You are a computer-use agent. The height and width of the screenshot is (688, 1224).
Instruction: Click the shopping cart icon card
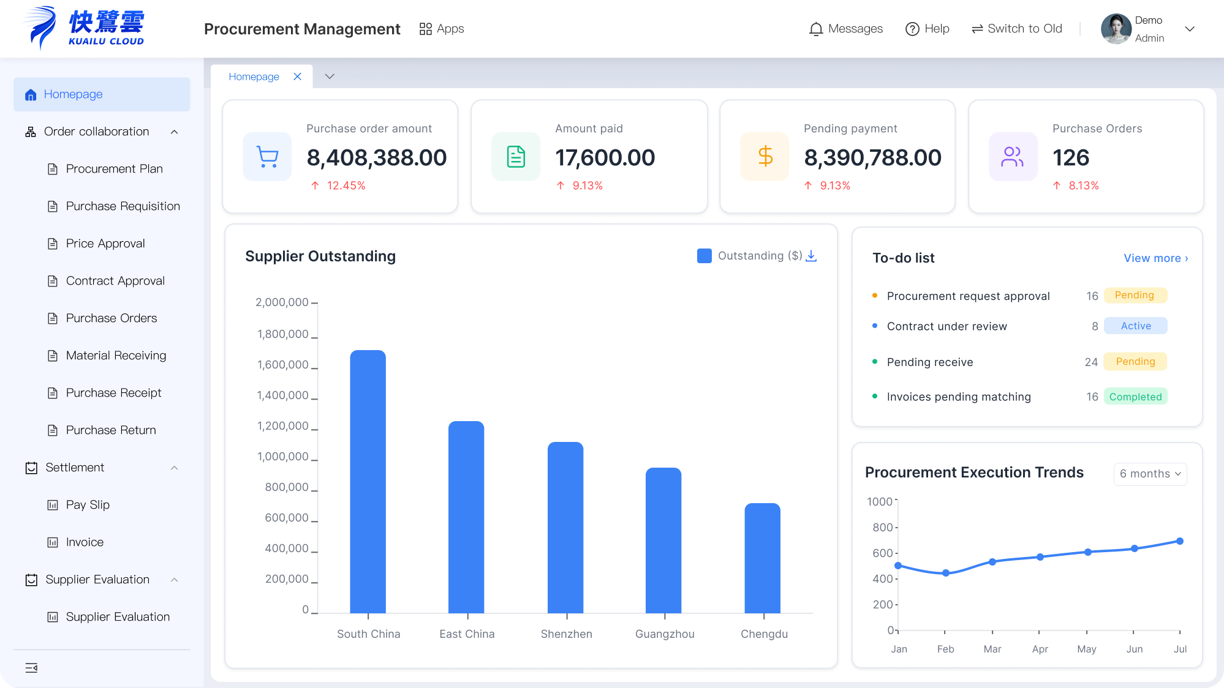click(267, 157)
